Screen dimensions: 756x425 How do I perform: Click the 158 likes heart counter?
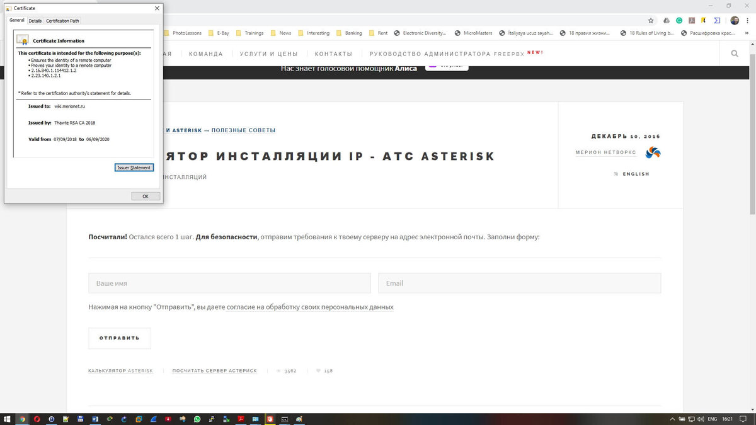(324, 371)
